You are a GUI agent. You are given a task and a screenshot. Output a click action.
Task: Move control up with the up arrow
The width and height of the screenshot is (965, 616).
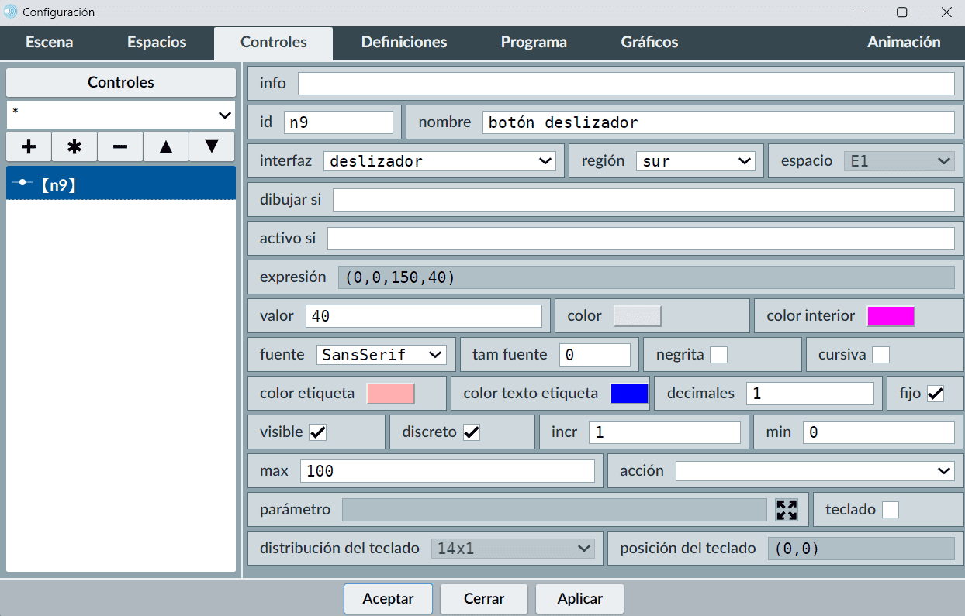(x=166, y=146)
